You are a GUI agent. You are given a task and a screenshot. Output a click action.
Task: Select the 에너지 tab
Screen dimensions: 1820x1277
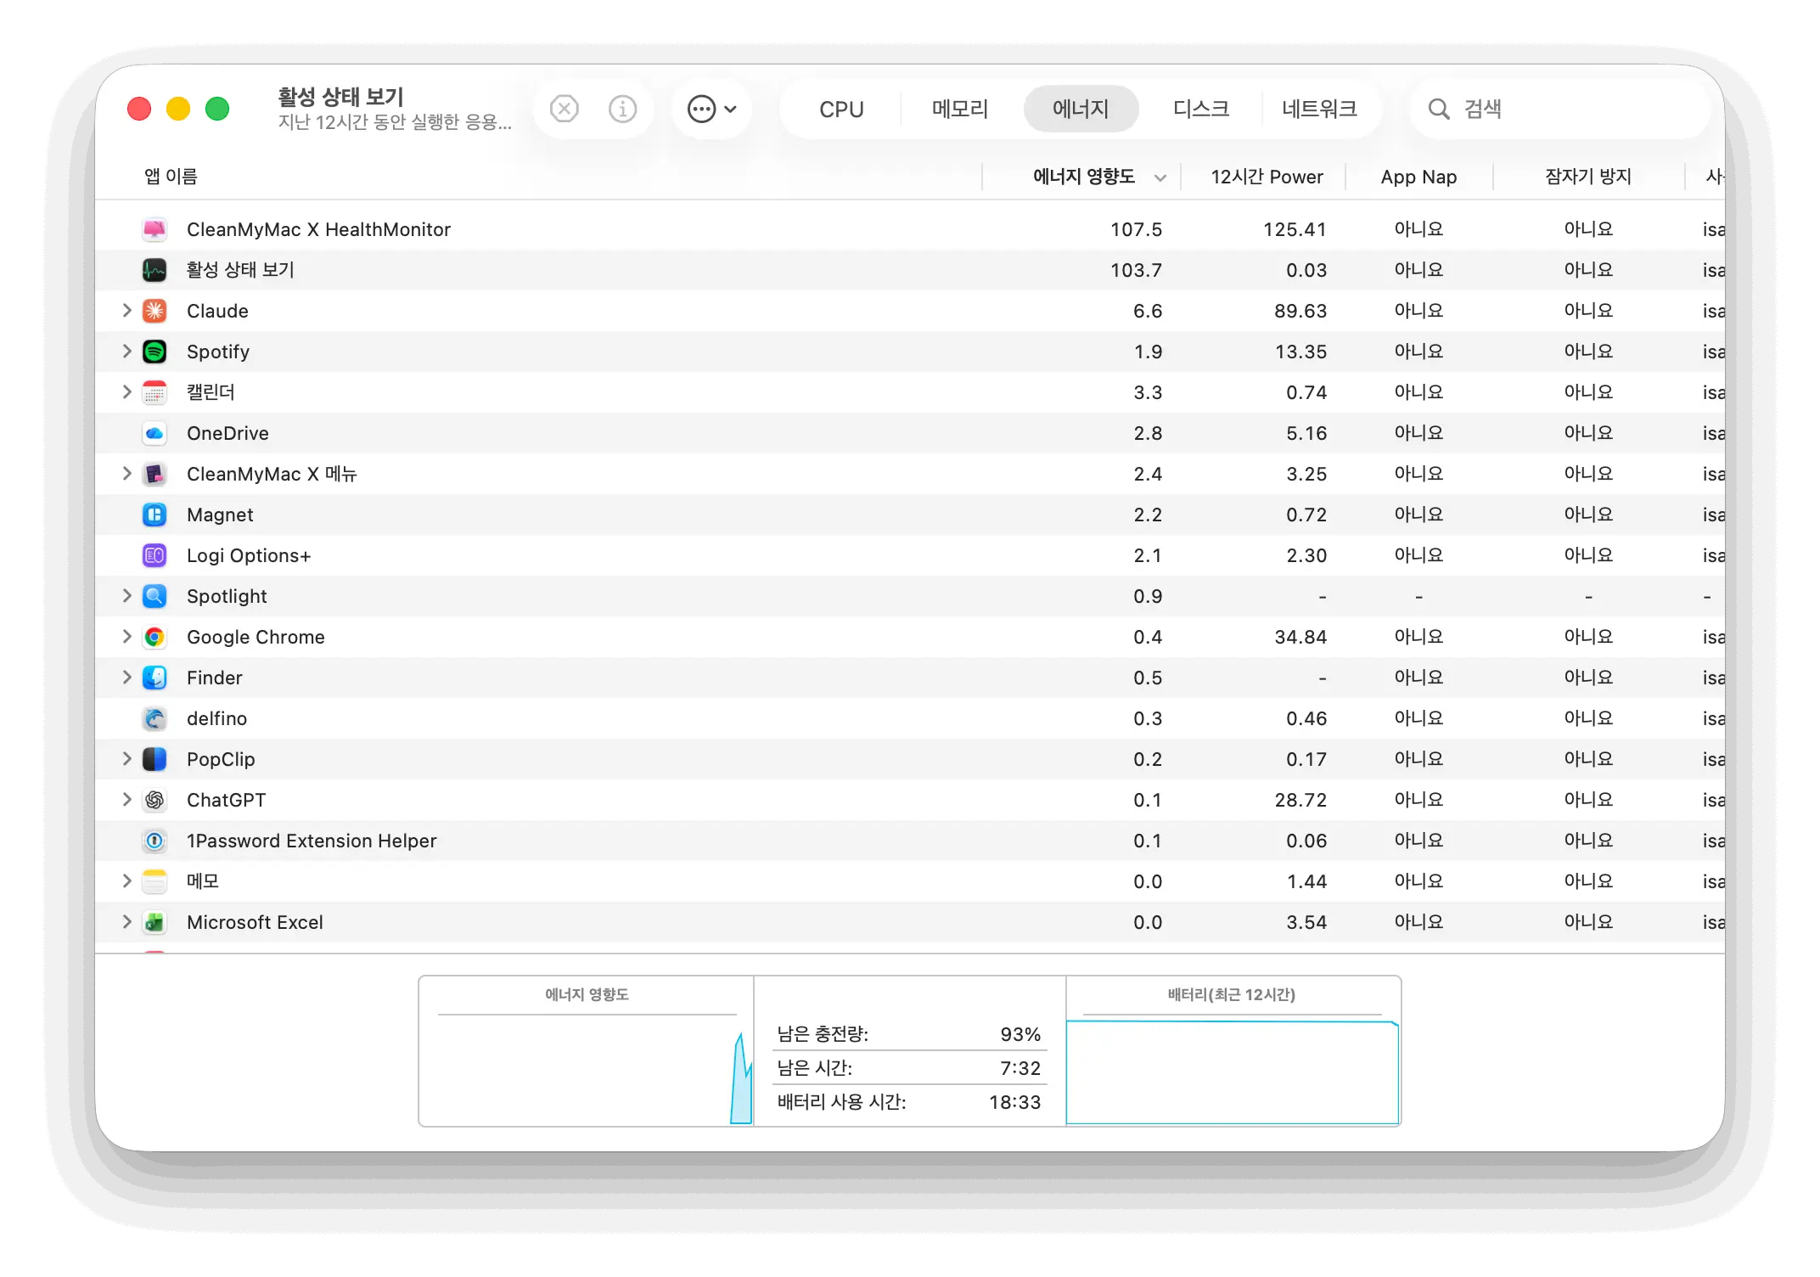click(x=1081, y=109)
